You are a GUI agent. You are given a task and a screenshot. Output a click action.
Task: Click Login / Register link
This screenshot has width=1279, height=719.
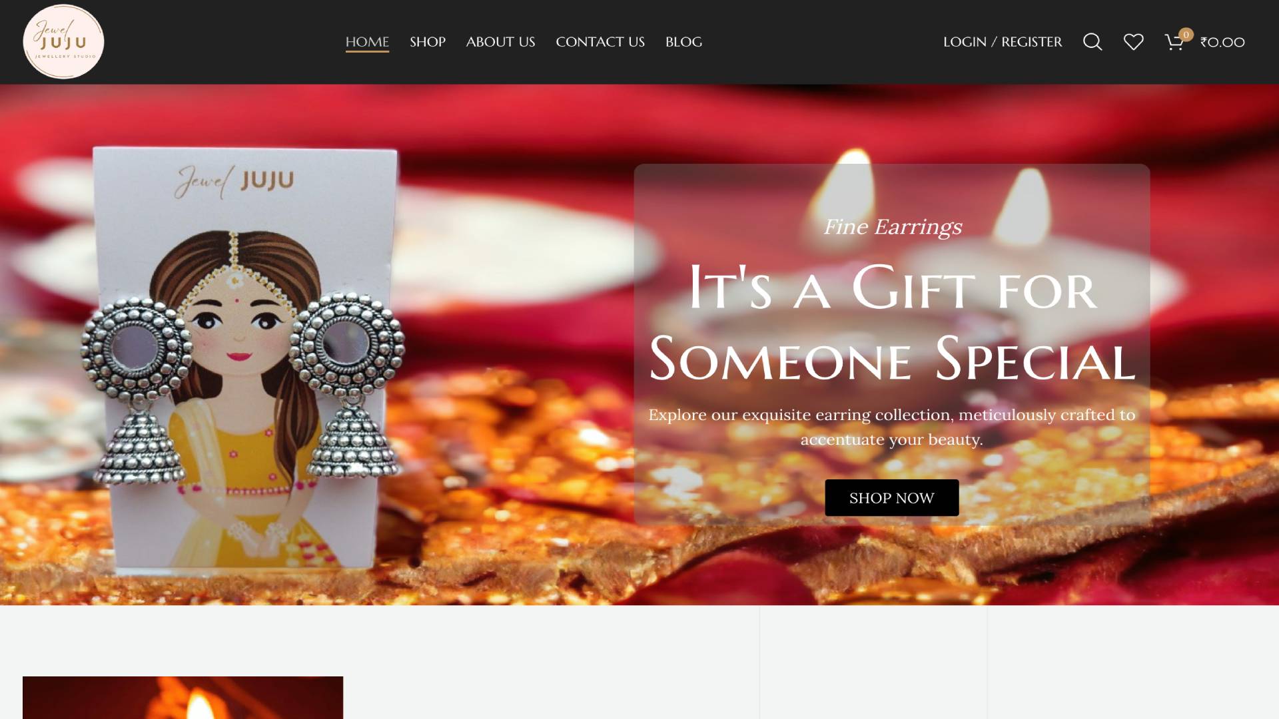(x=1003, y=42)
